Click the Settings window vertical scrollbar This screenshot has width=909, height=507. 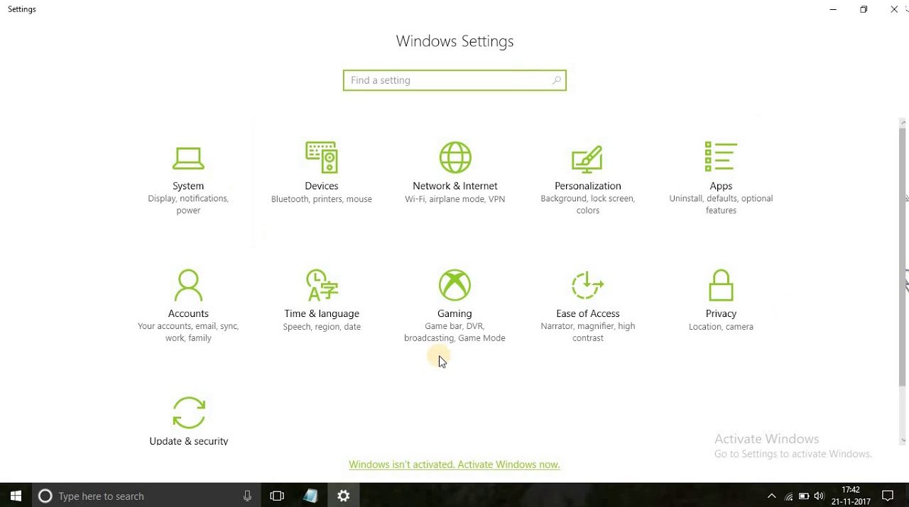click(903, 255)
